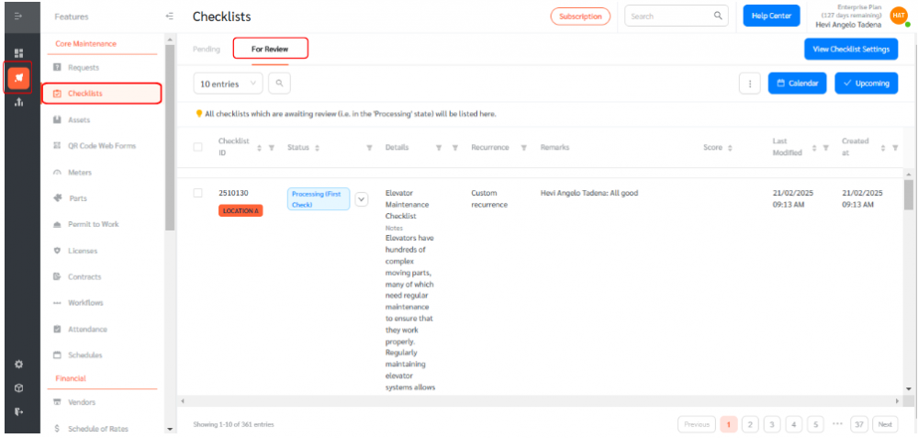The width and height of the screenshot is (918, 438).
Task: Open Assets in Features menu
Action: 79,119
